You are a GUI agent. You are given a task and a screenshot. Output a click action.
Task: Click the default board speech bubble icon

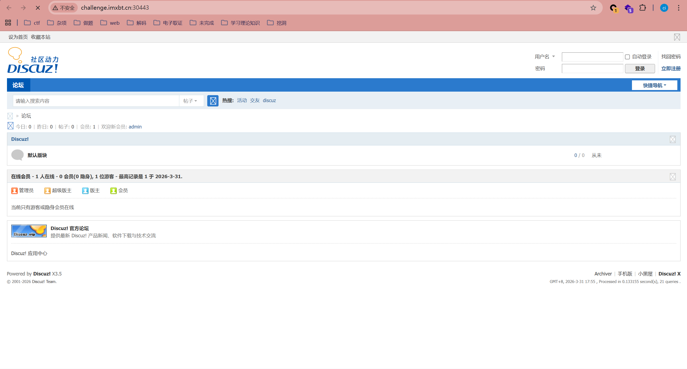point(17,155)
